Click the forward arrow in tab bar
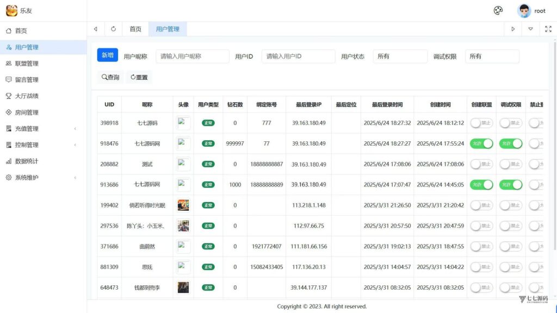 pos(513,29)
